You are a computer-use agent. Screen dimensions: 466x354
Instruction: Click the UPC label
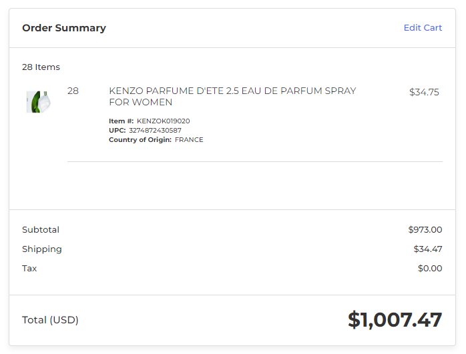pyautogui.click(x=118, y=130)
